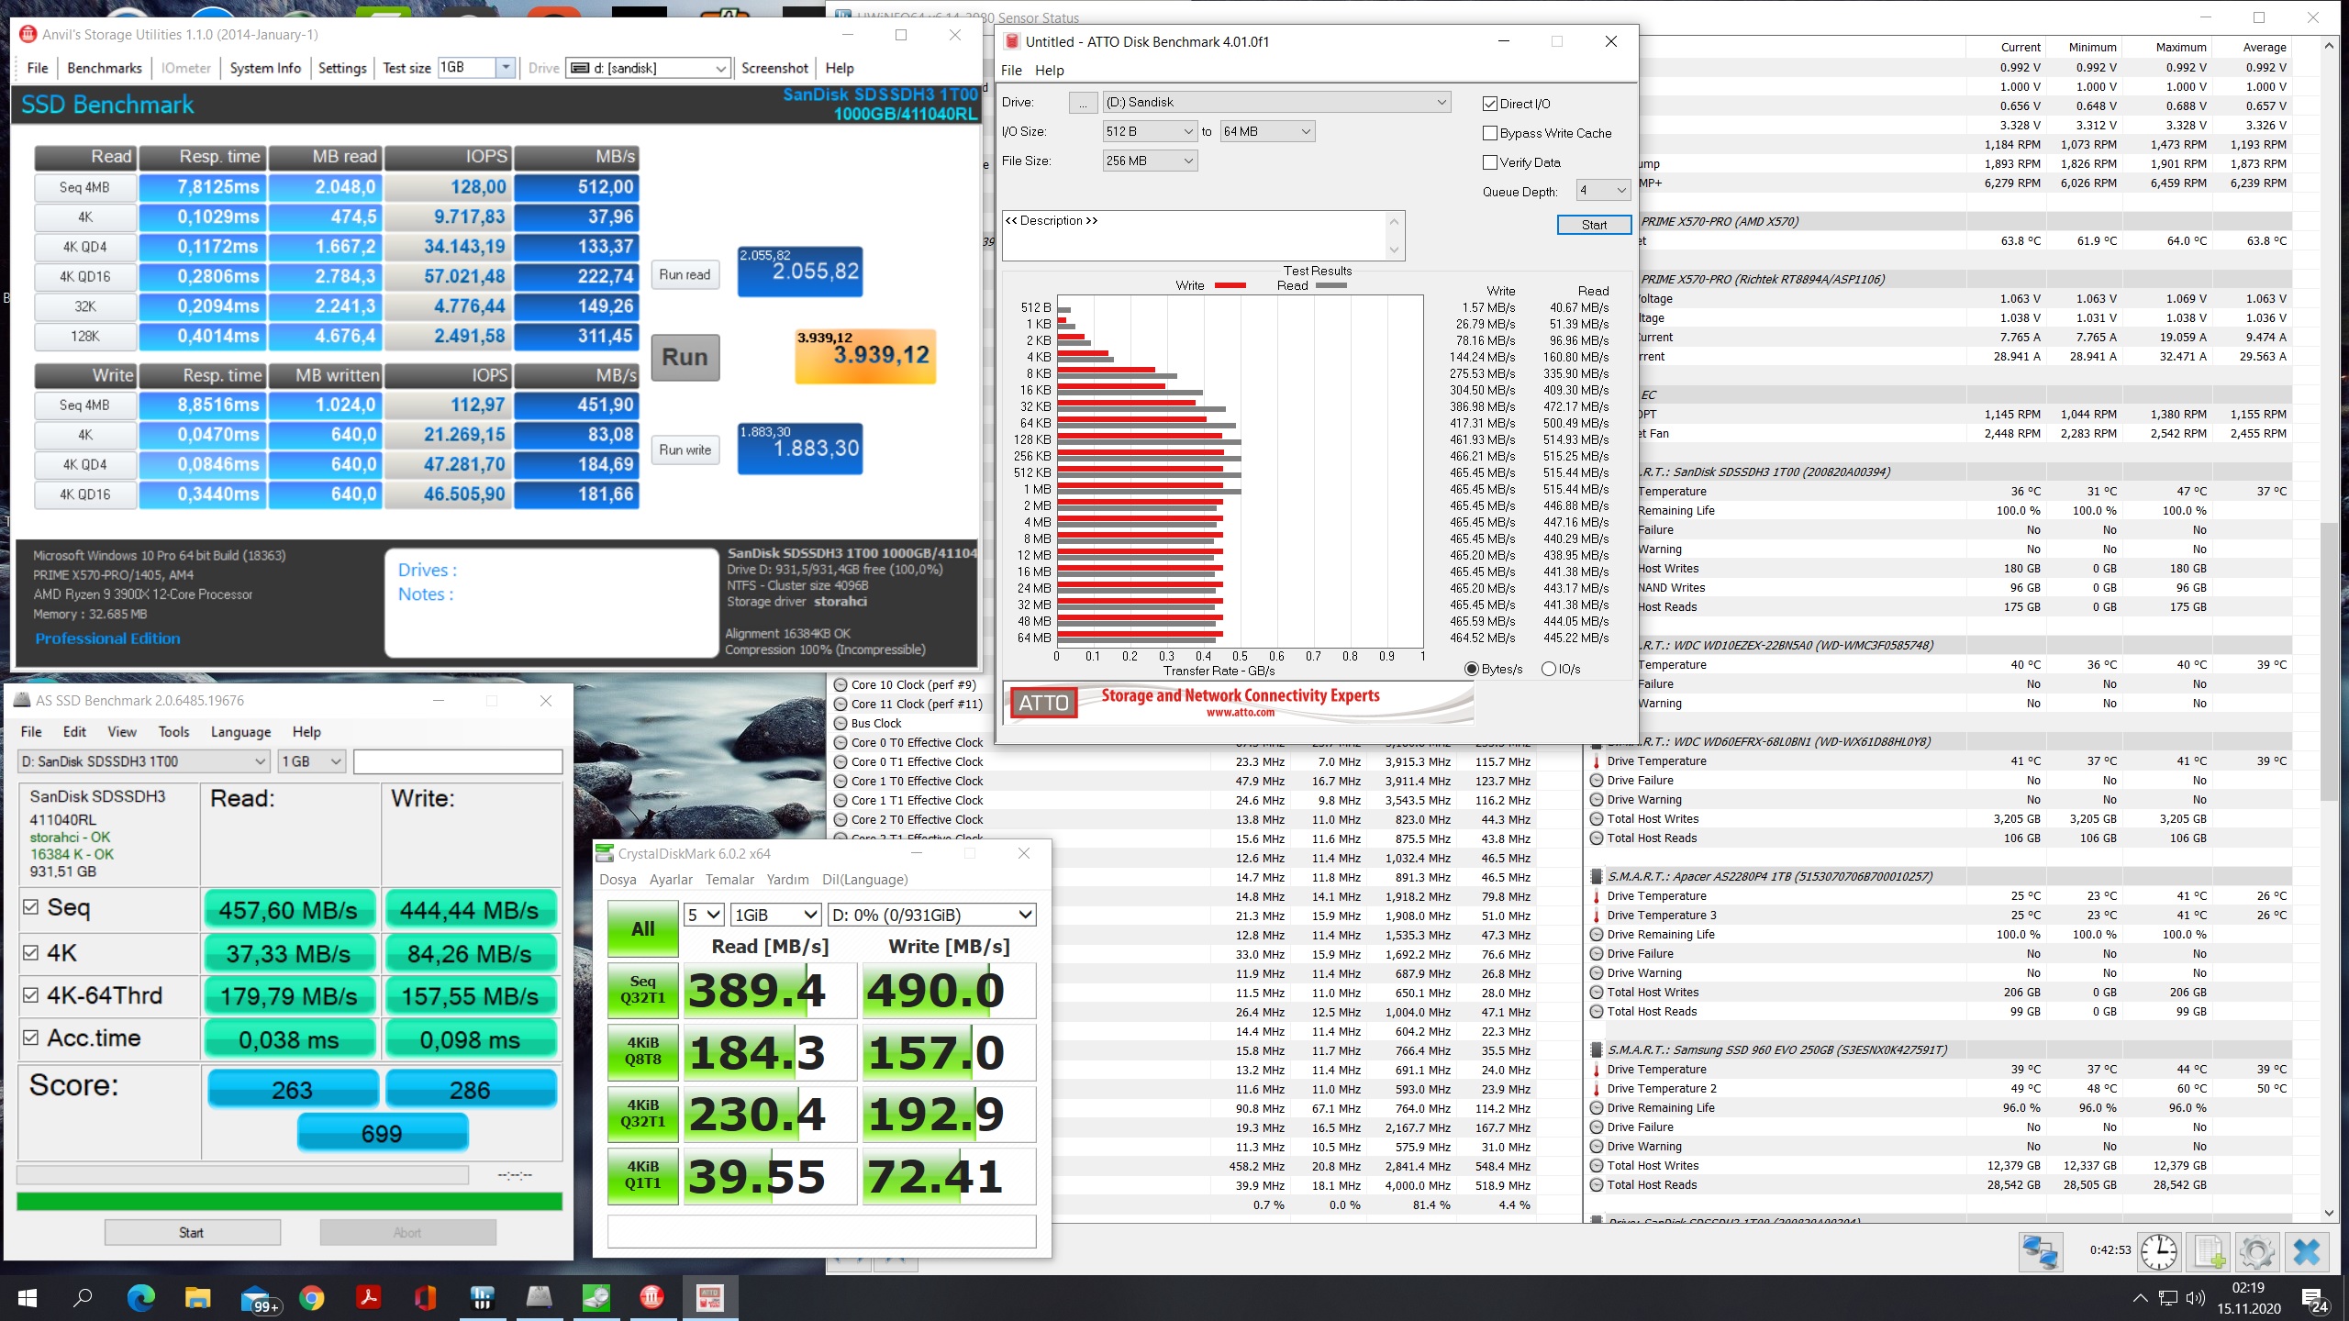Open Windows Start menu
Viewport: 2349px width, 1321px height.
click(x=28, y=1298)
